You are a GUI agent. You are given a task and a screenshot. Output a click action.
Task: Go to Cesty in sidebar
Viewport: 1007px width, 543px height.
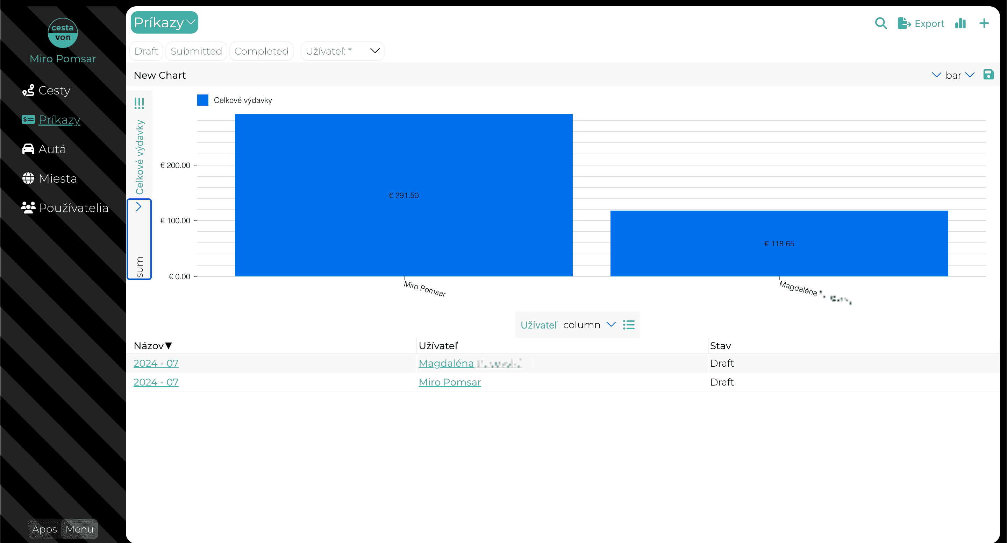point(46,90)
